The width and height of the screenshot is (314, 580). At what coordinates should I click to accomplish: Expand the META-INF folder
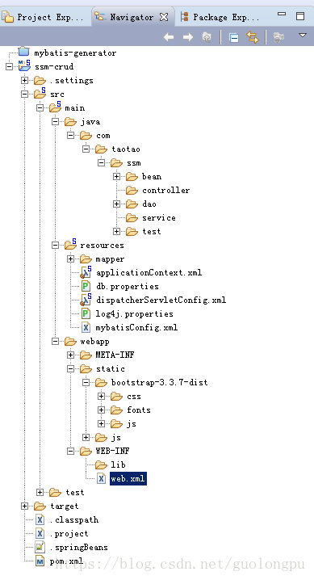pos(70,355)
